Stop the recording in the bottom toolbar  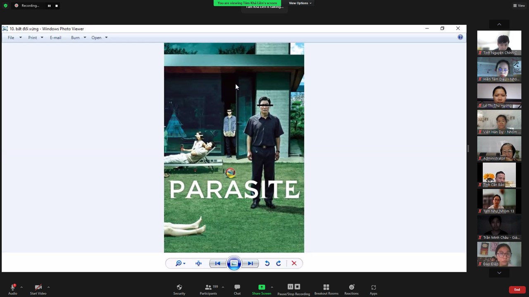pyautogui.click(x=297, y=287)
